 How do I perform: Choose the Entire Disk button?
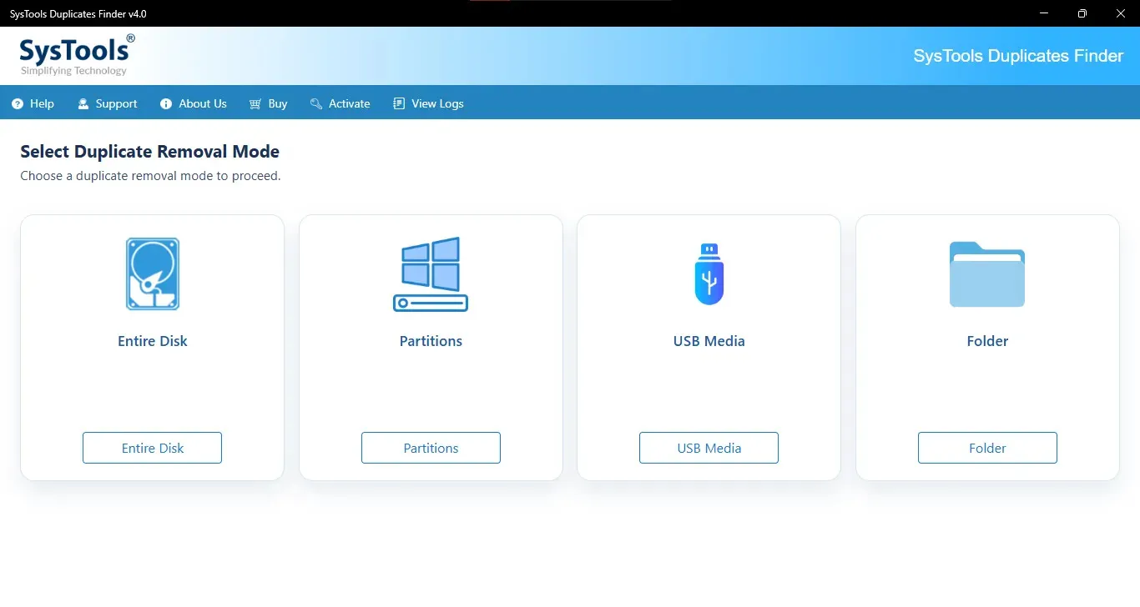(152, 448)
